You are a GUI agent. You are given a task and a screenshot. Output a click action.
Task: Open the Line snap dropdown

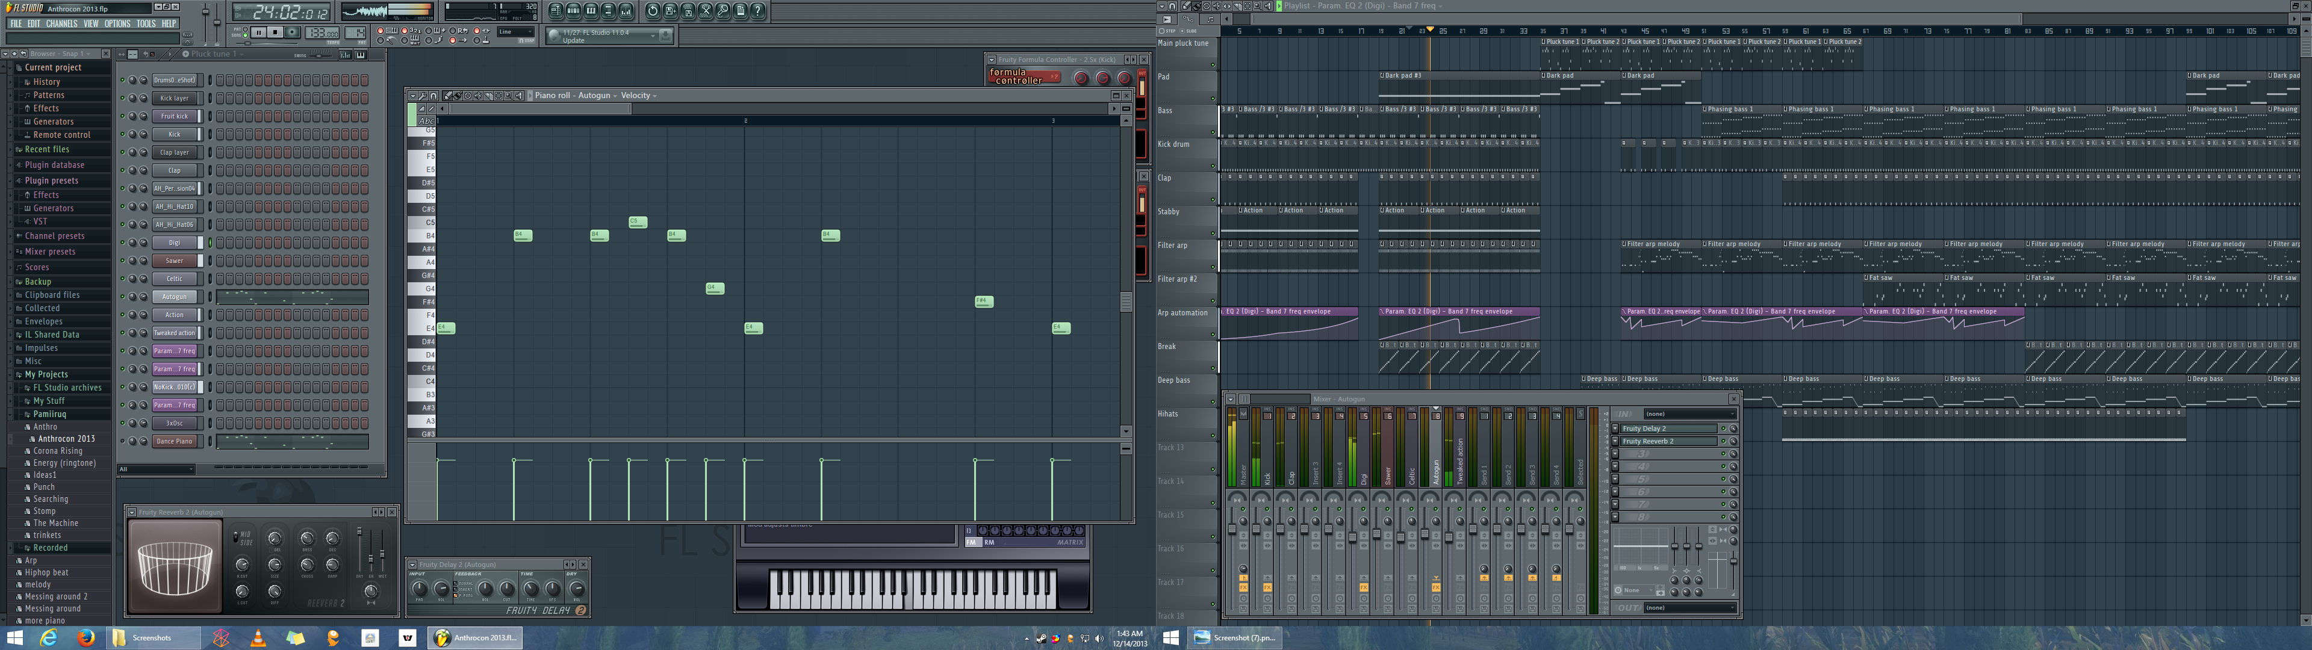[x=516, y=32]
